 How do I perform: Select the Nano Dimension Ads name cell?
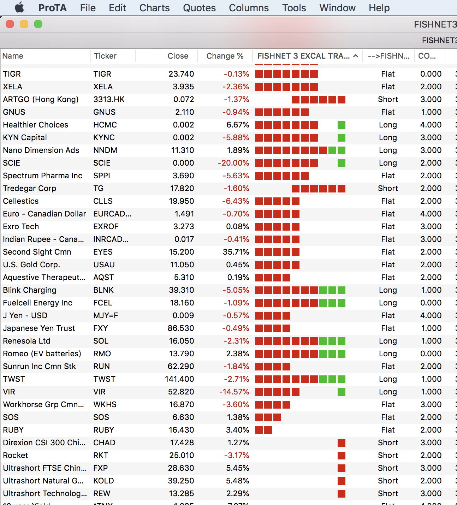coord(41,150)
